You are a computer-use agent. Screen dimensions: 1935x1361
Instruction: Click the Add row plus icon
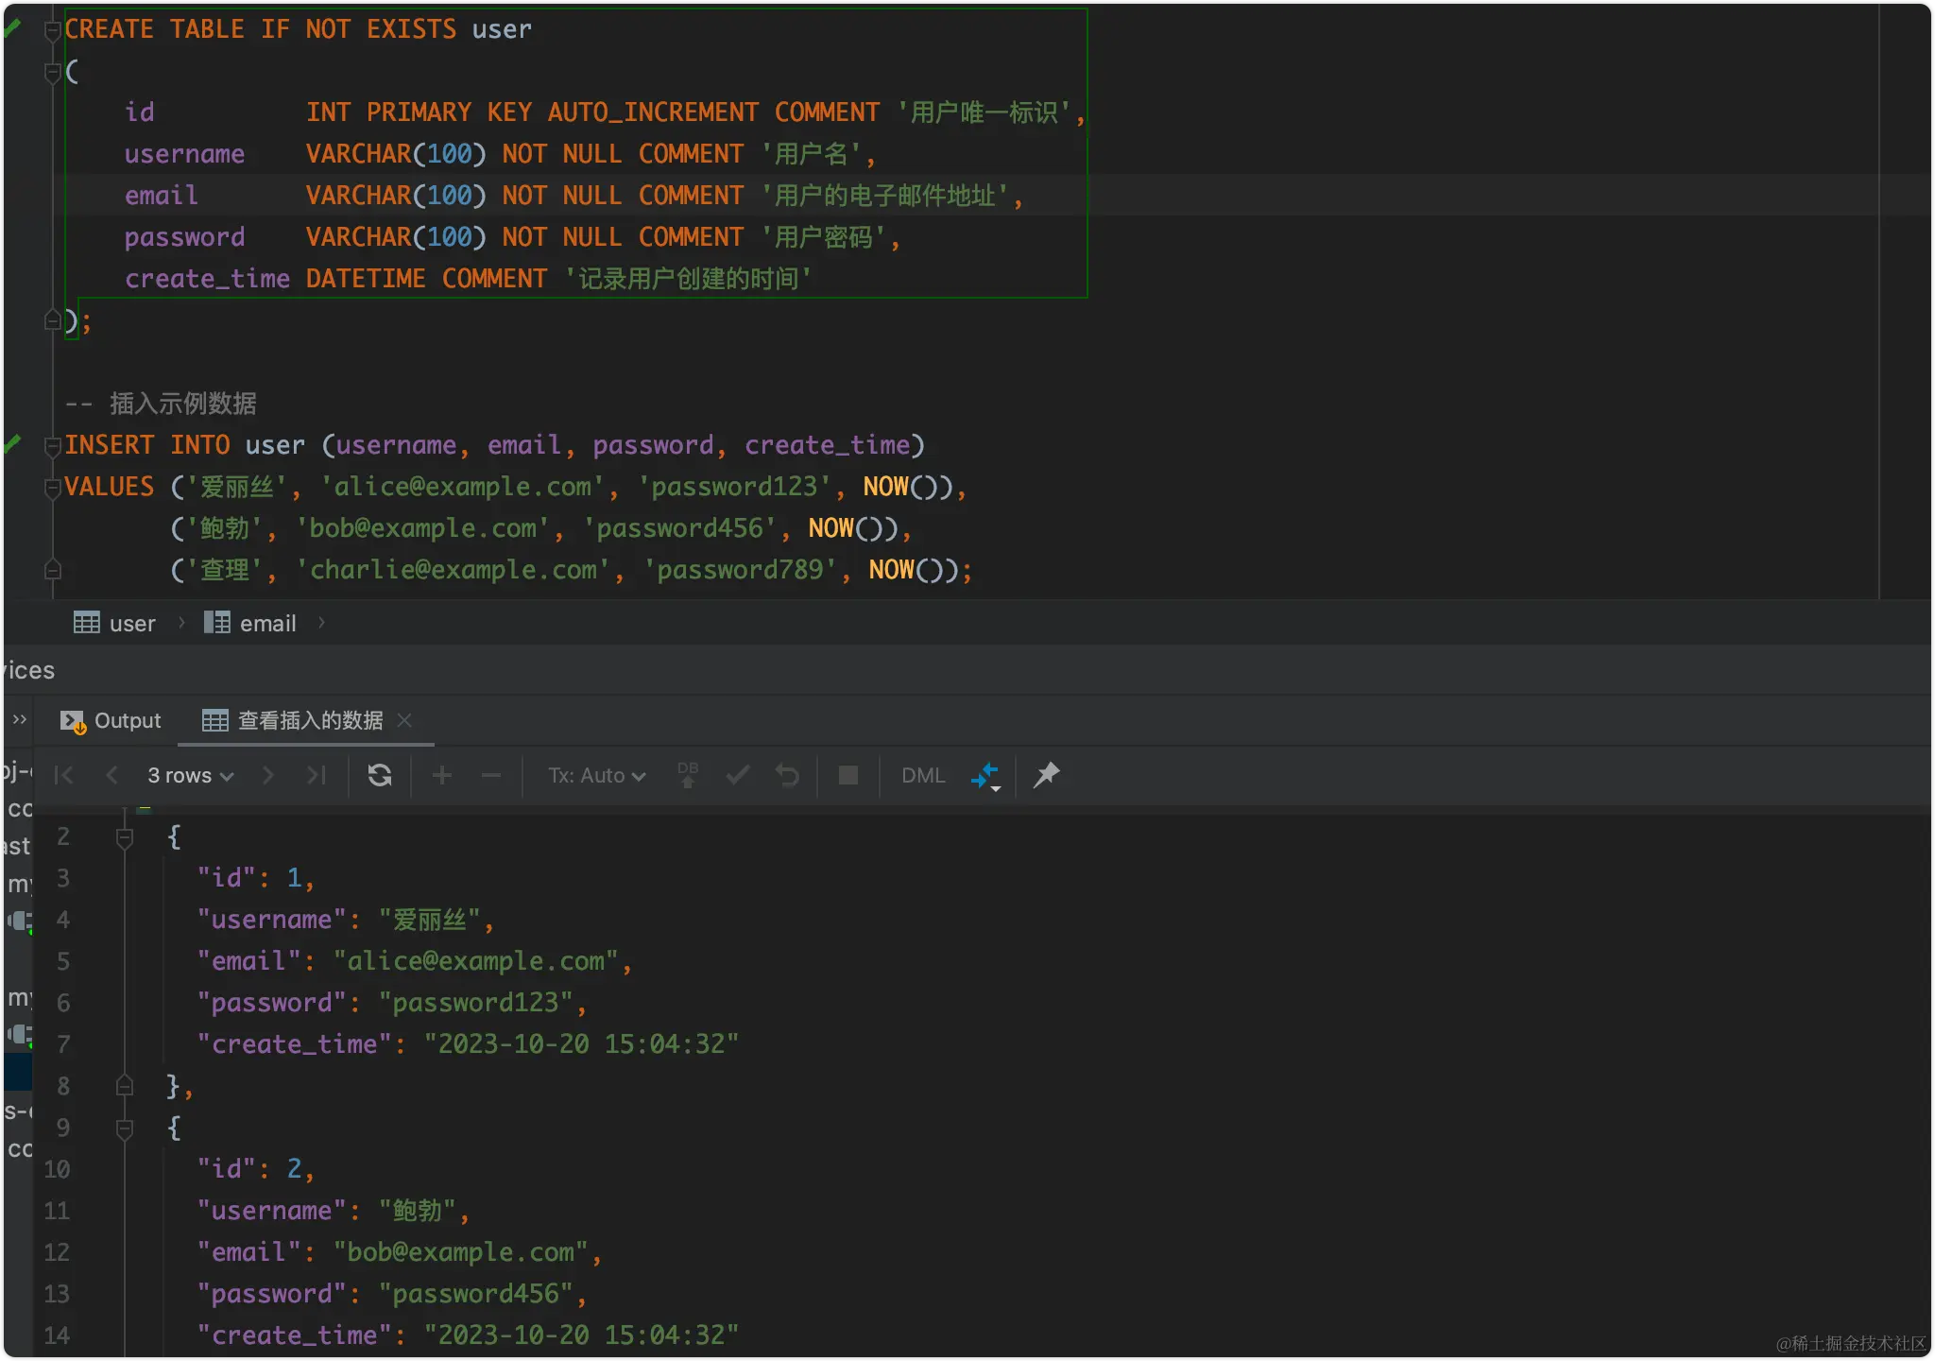coord(441,775)
